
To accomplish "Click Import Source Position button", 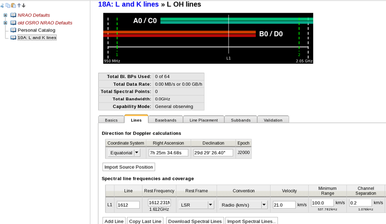I will (129, 167).
